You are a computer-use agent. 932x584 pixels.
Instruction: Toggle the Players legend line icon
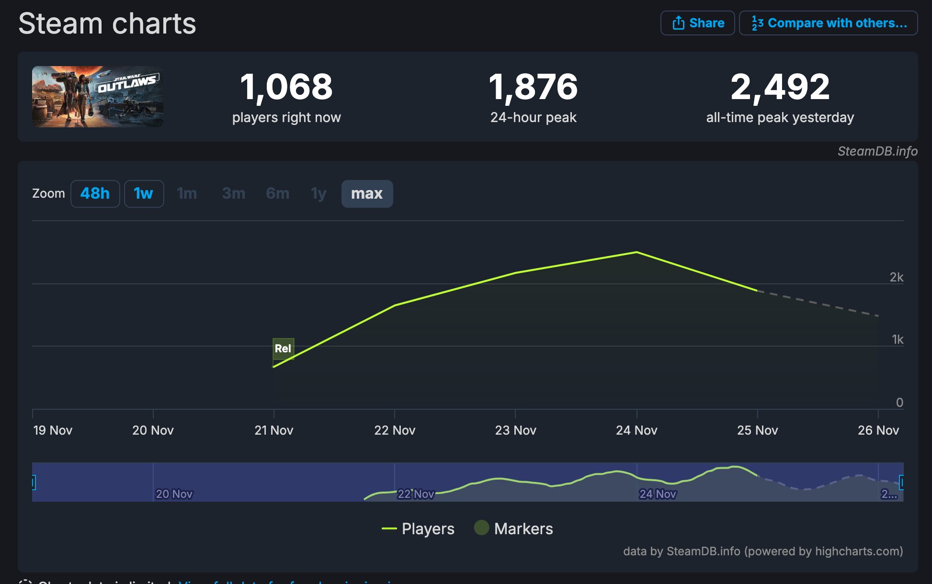(x=389, y=528)
